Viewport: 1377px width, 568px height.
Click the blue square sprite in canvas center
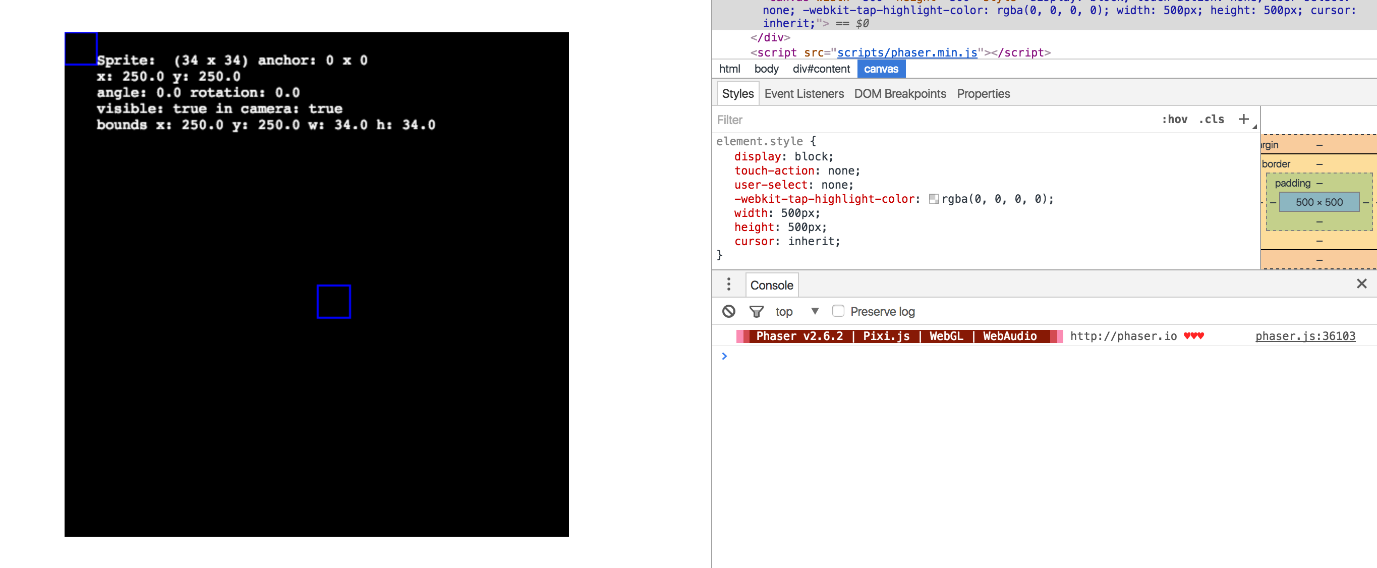pyautogui.click(x=333, y=302)
